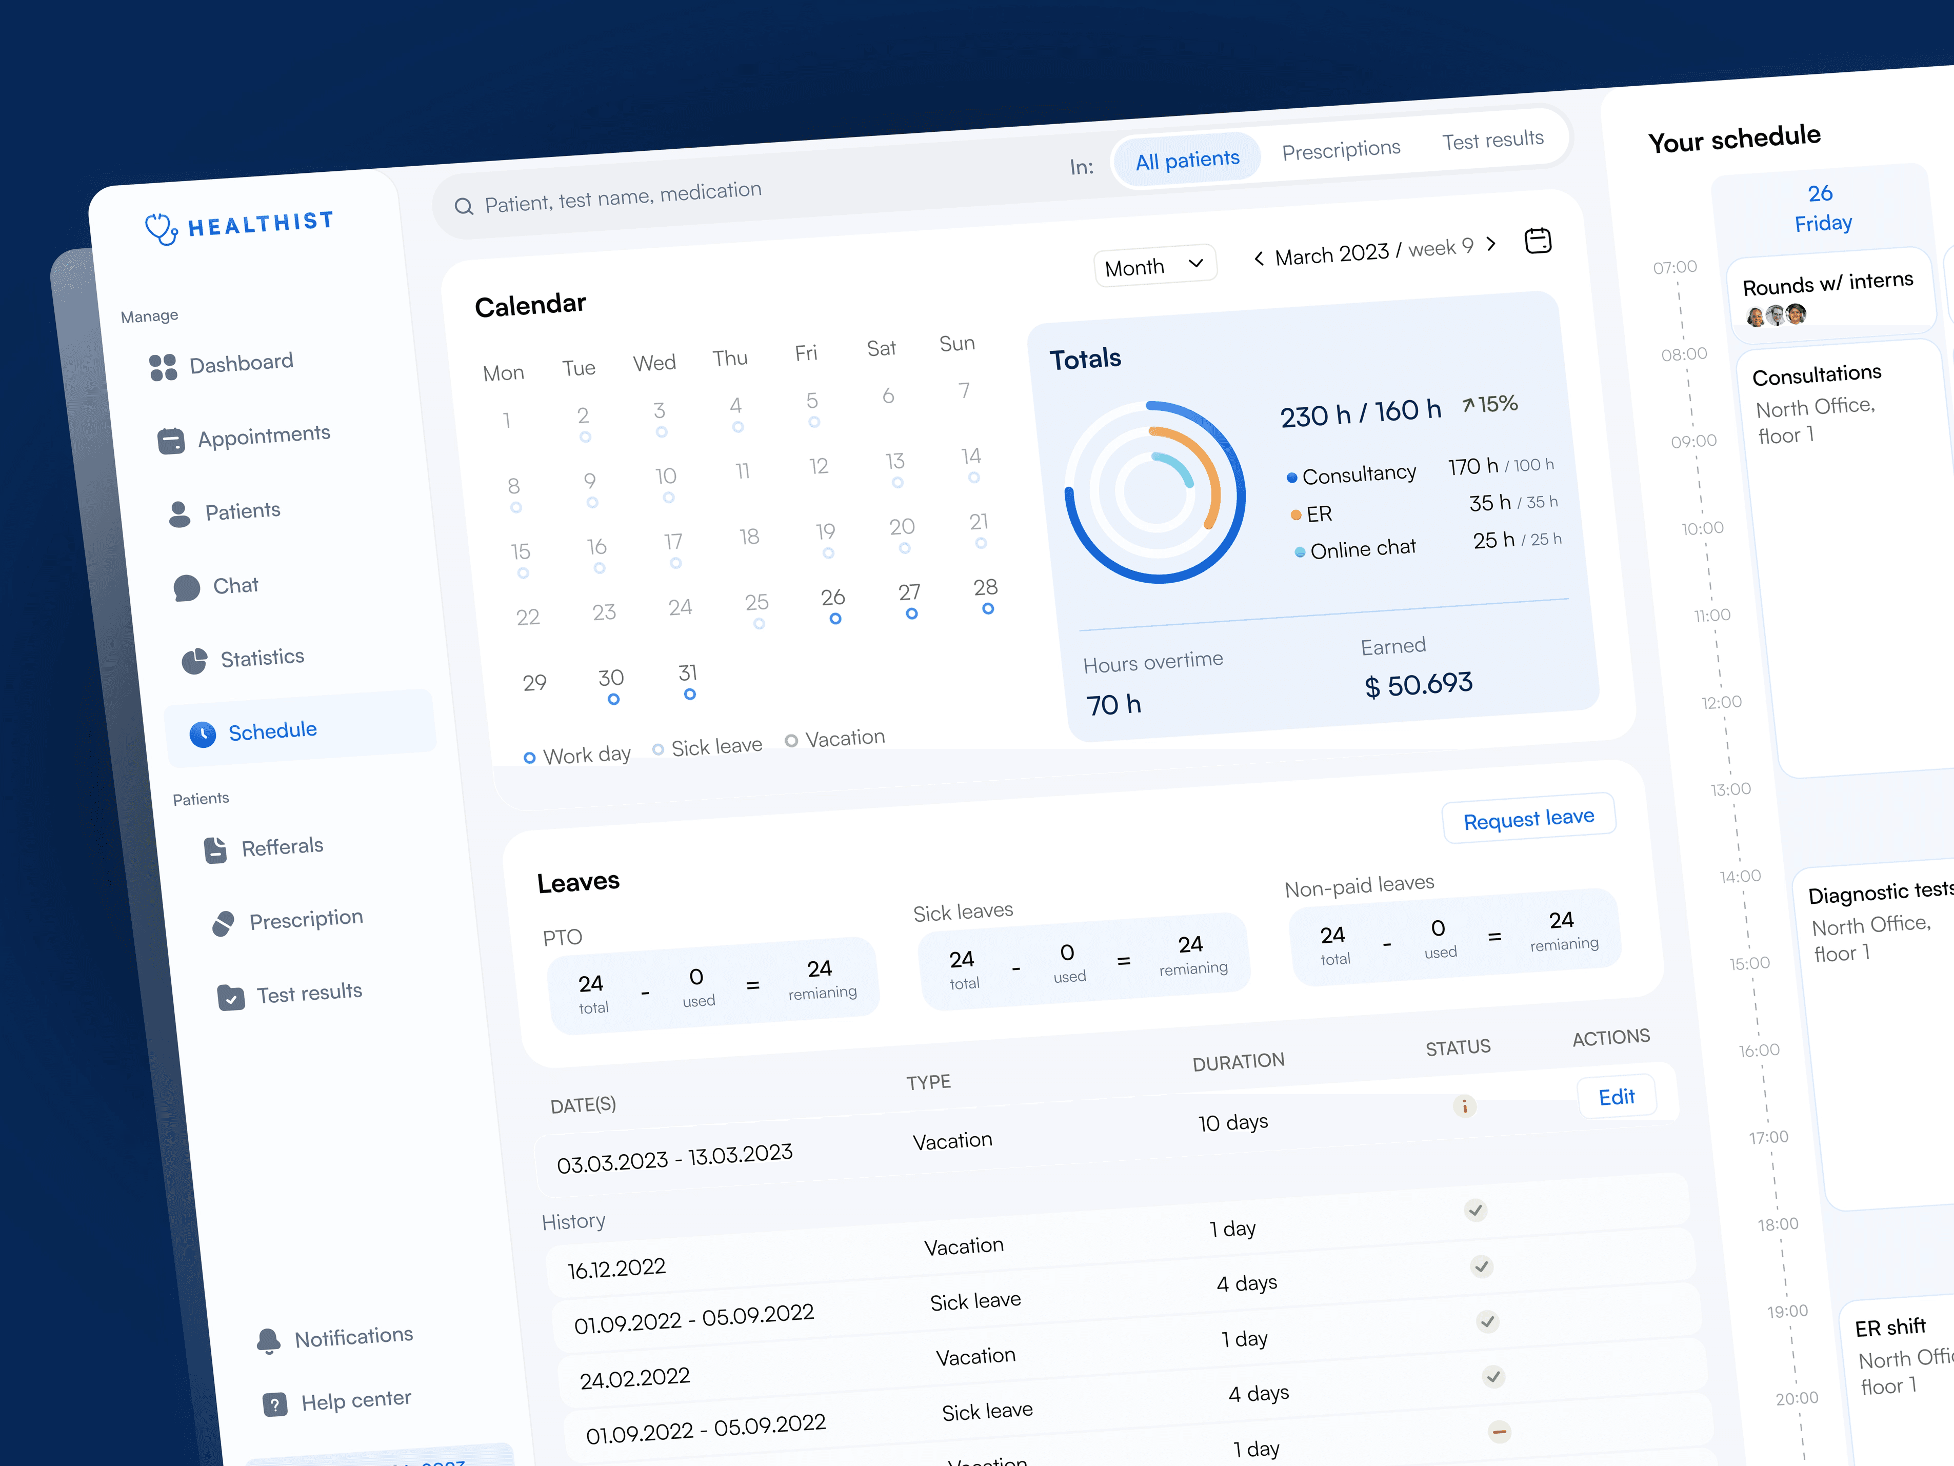Go to previous week with left chevron
This screenshot has width=1954, height=1466.
[1259, 258]
